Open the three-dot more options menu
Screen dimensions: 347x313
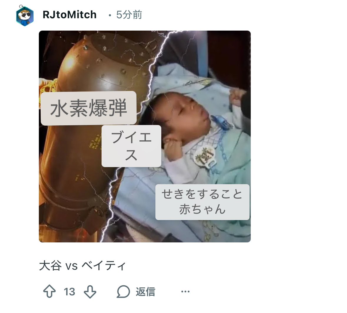[x=185, y=292]
